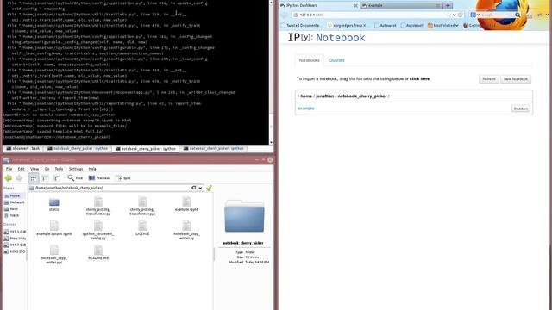This screenshot has height=310, width=552.
Task: Switch to Clusters tab in dashboard
Action: tap(336, 60)
